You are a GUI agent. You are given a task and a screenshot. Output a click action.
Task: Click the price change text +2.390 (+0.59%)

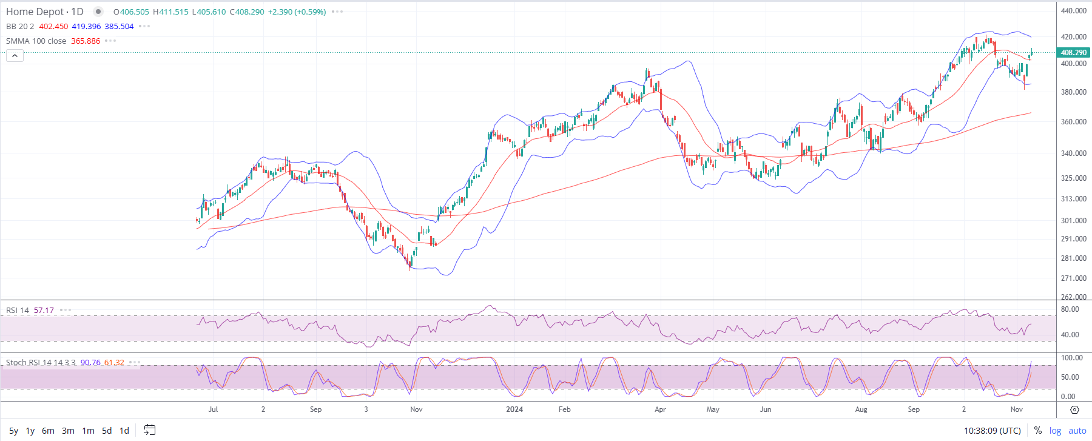(x=297, y=12)
